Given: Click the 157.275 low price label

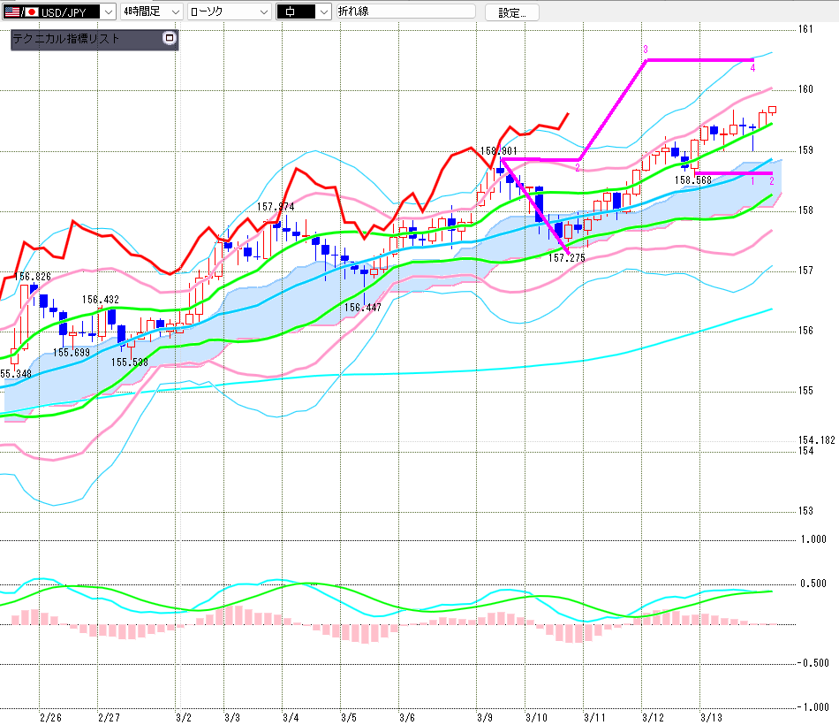Looking at the screenshot, I should [567, 257].
